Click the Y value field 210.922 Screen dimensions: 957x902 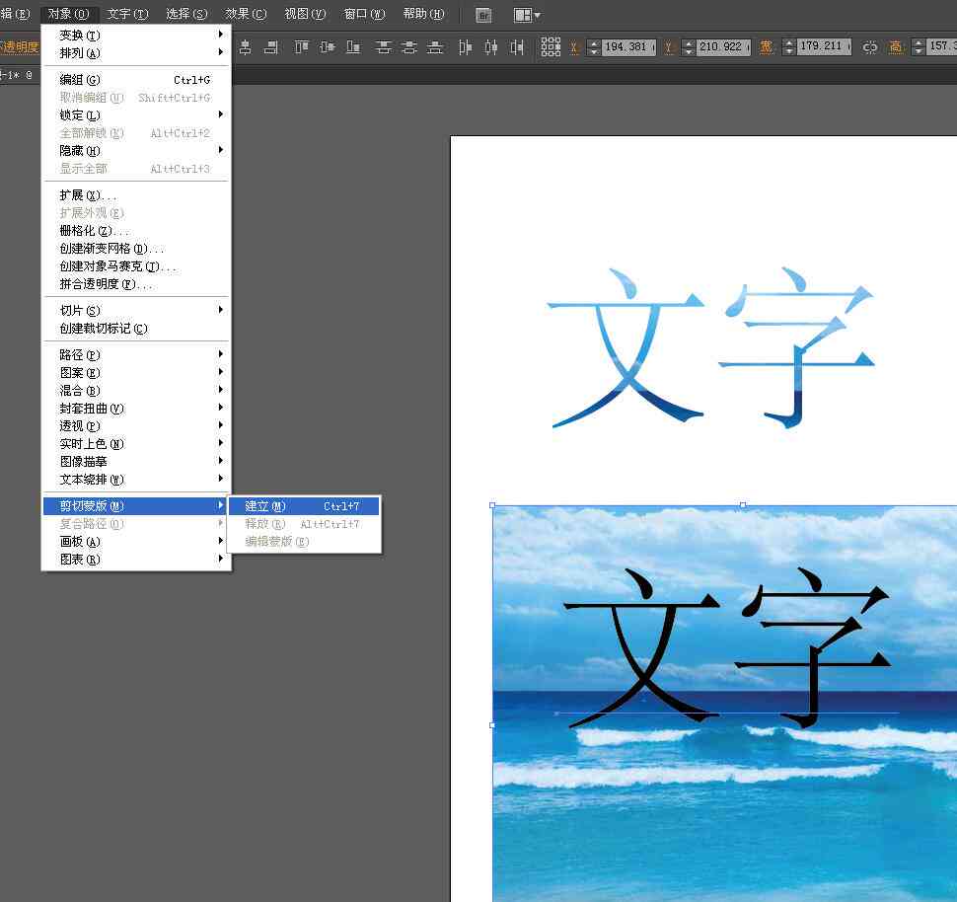pos(724,47)
